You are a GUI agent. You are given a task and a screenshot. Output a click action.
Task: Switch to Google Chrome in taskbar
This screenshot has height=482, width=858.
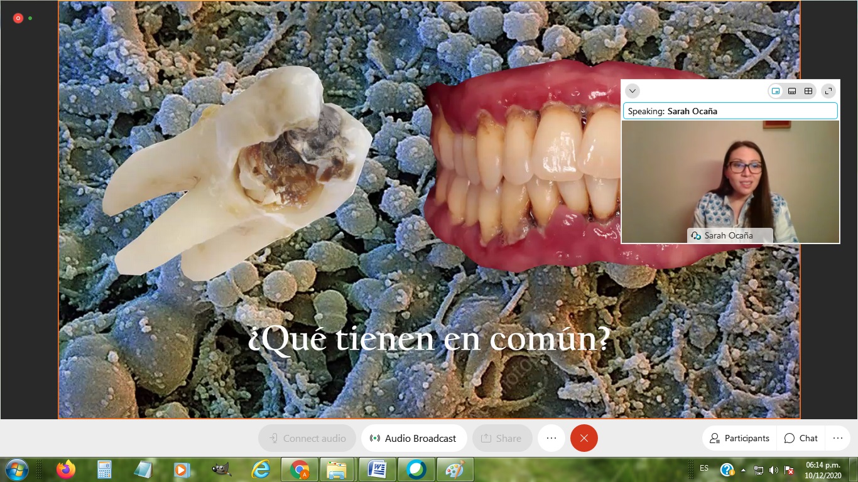point(300,469)
